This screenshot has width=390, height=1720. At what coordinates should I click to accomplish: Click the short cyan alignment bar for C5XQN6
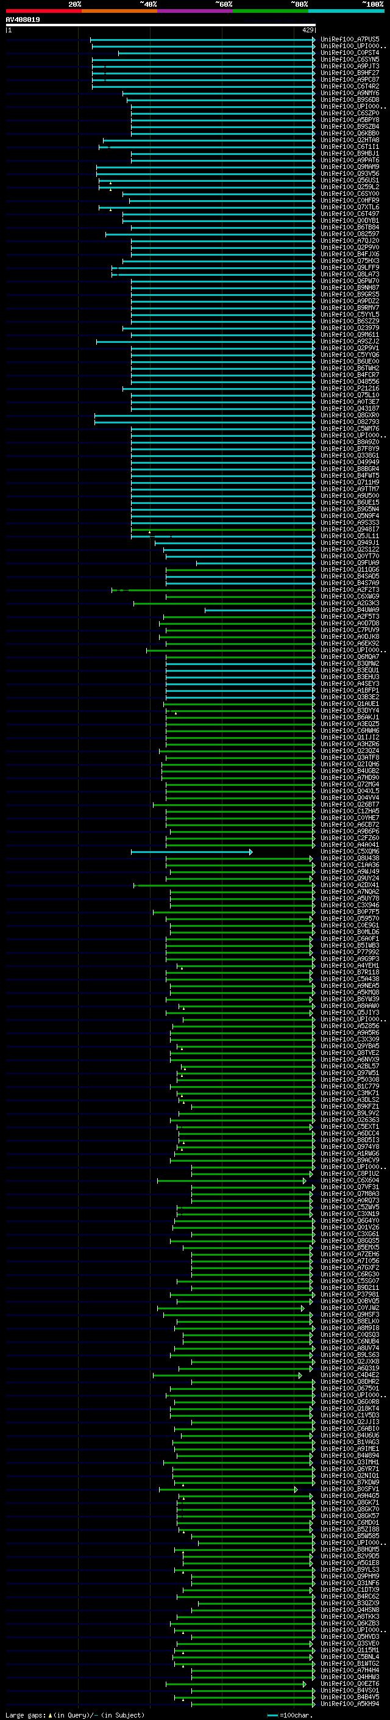[191, 852]
